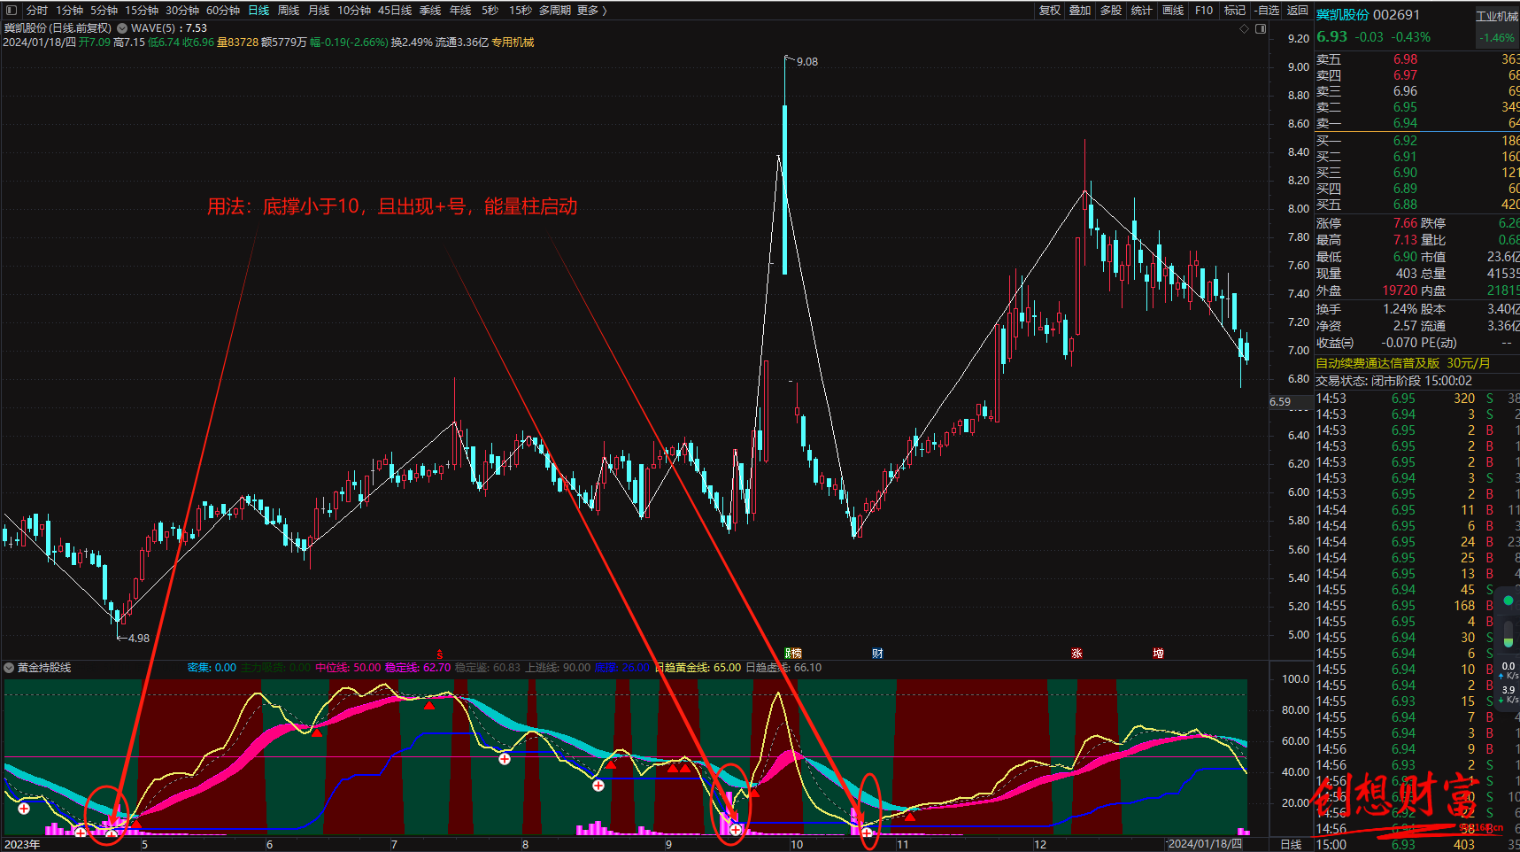
Task: Click the 返回 back button
Action: click(x=1298, y=11)
